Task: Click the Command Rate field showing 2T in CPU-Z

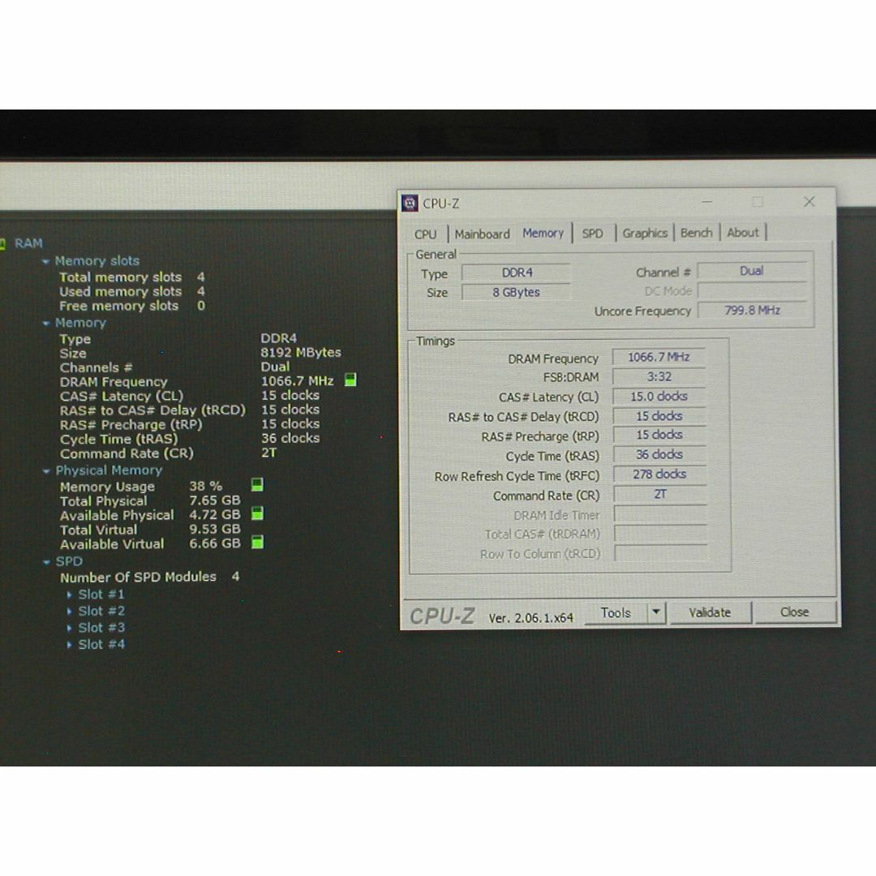Action: click(659, 494)
